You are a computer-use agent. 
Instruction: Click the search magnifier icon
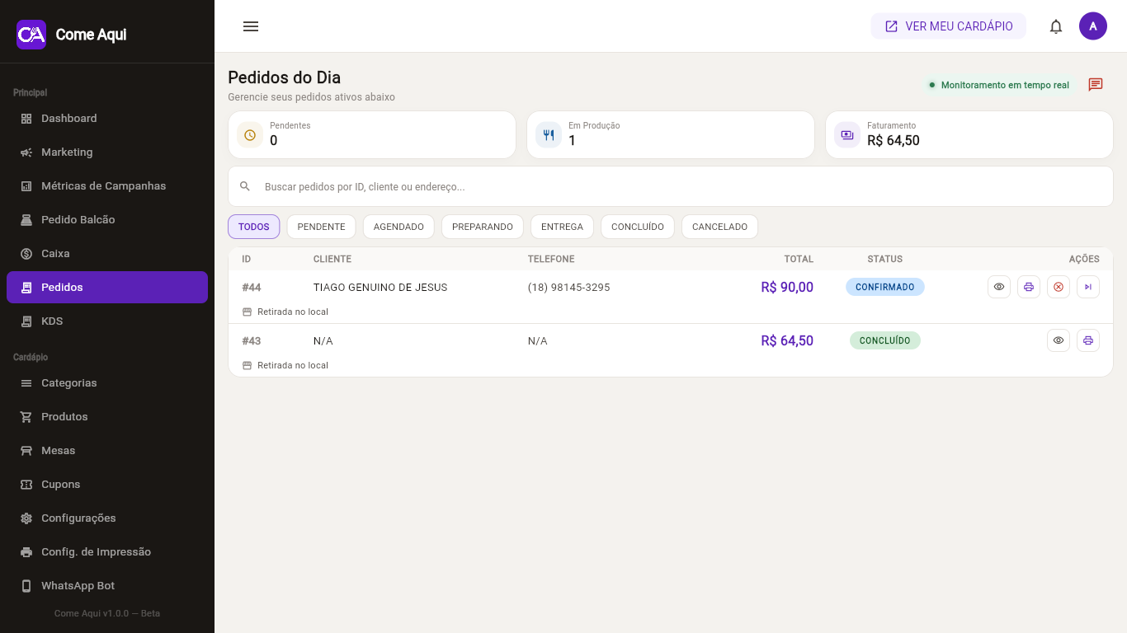tap(245, 186)
